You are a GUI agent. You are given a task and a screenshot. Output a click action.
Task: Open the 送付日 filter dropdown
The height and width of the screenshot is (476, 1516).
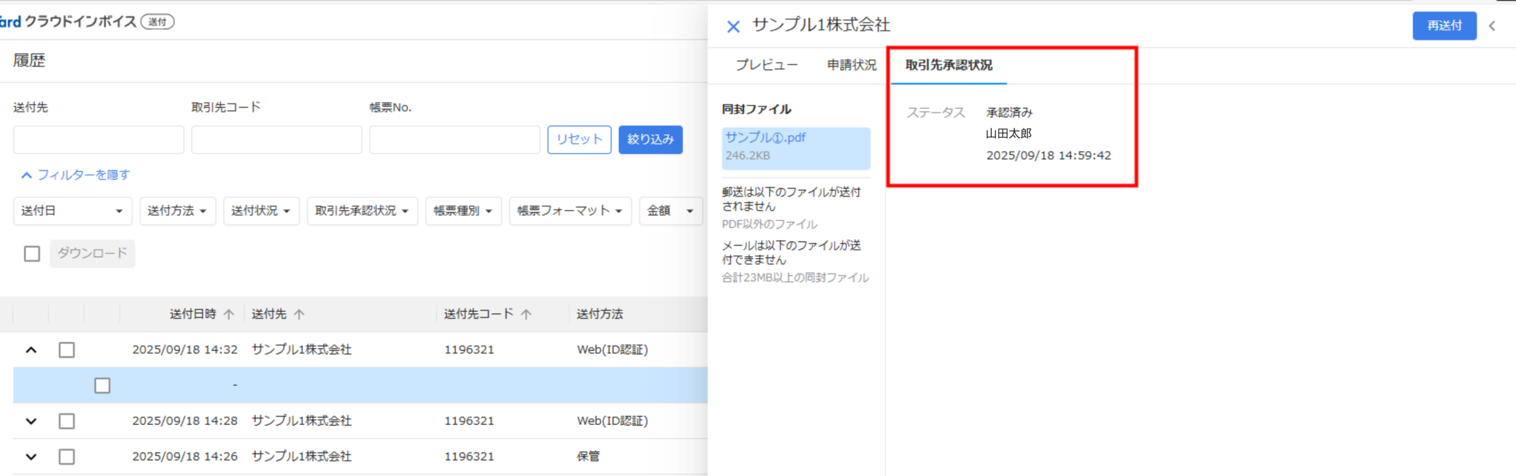(72, 211)
